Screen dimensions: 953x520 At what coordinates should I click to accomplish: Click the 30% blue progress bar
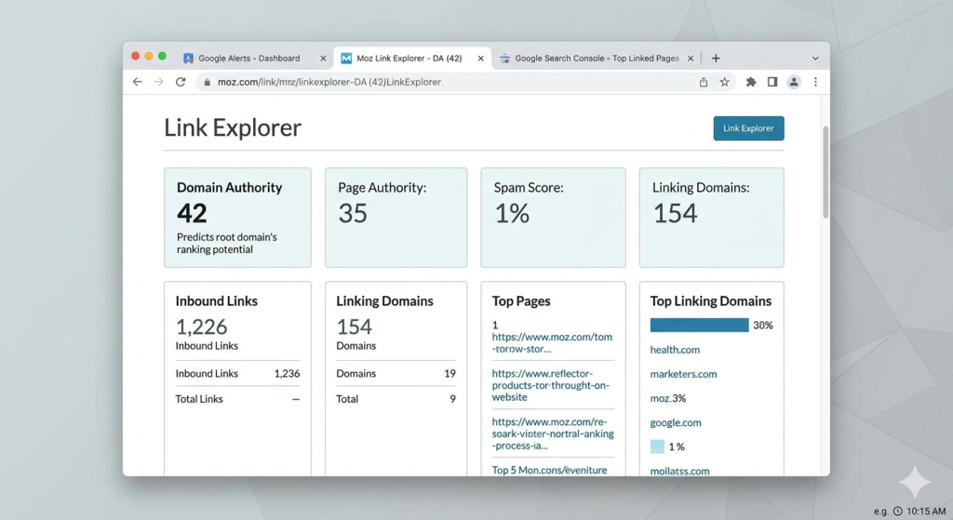coord(699,326)
